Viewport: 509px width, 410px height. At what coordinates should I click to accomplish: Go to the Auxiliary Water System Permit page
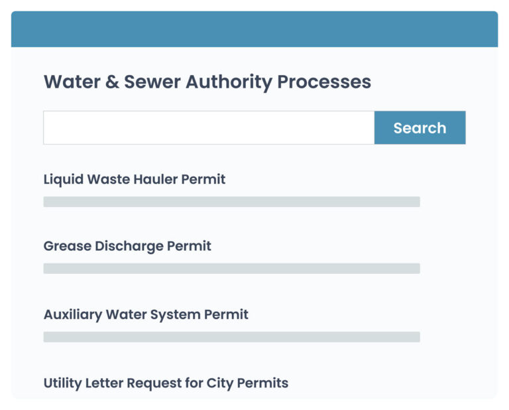(x=146, y=314)
